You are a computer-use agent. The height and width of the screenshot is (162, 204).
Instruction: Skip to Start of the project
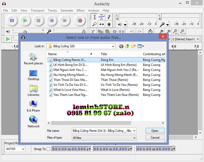tap(52, 20)
